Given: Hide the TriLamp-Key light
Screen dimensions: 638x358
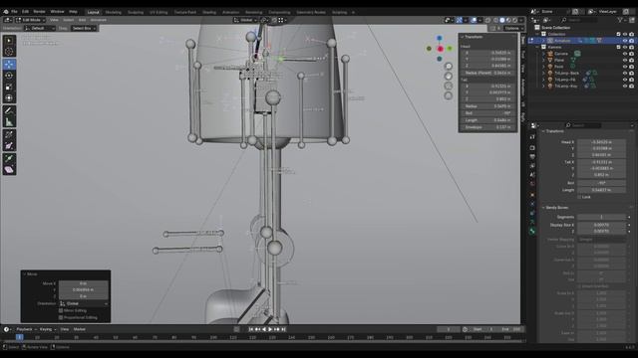Looking at the screenshot, I should [625, 87].
